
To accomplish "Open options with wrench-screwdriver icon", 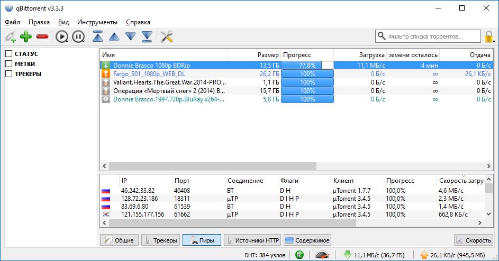I will point(167,36).
